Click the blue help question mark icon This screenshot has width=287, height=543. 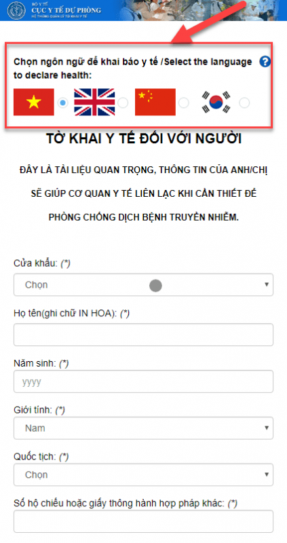click(x=265, y=62)
